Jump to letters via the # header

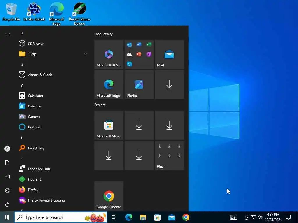22,33
